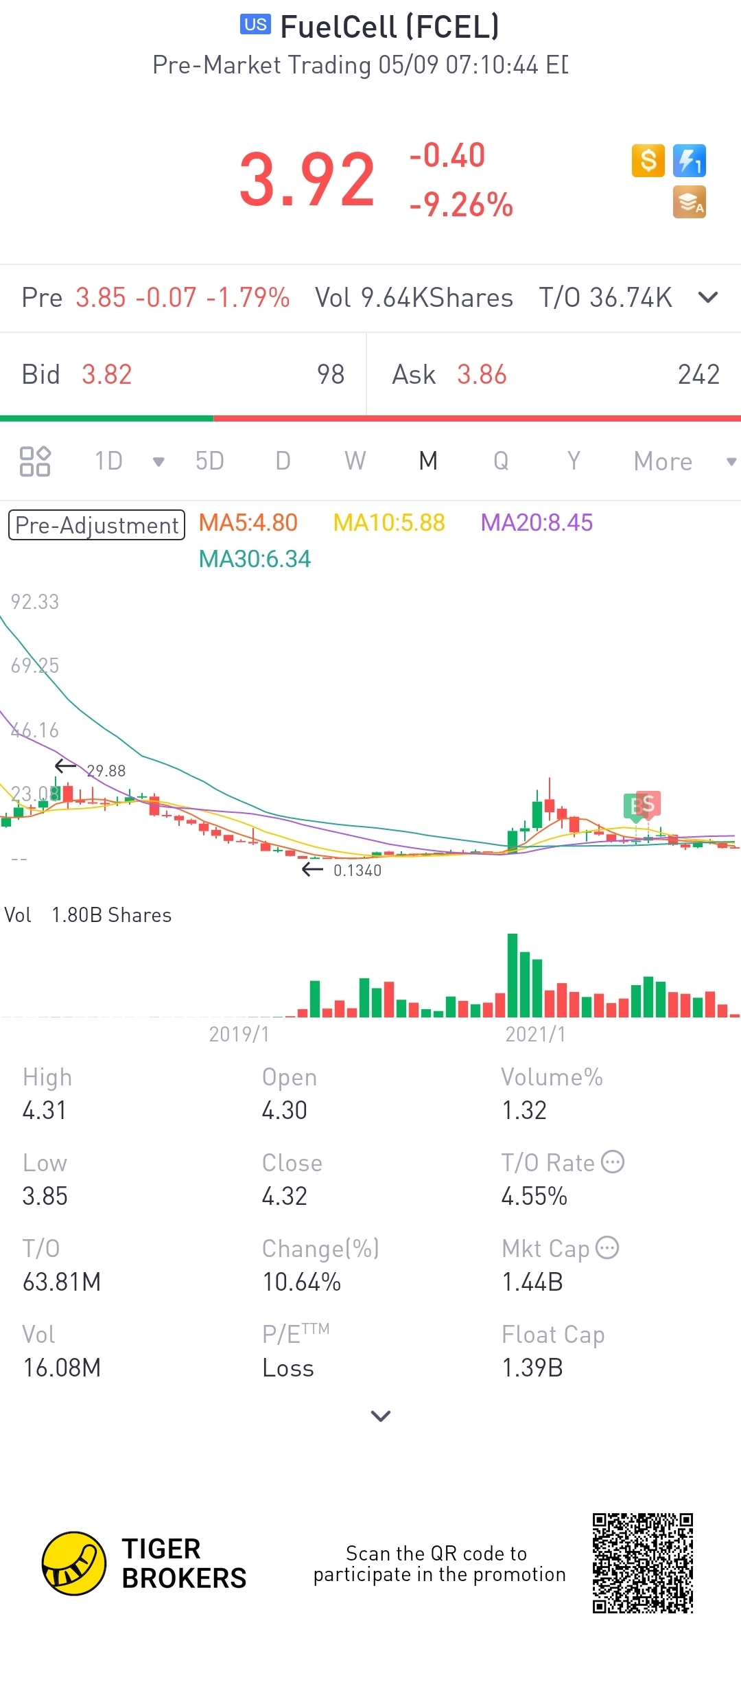Tap the Close value 4.32
Viewport: 741px width, 1682px height.
tap(284, 1196)
